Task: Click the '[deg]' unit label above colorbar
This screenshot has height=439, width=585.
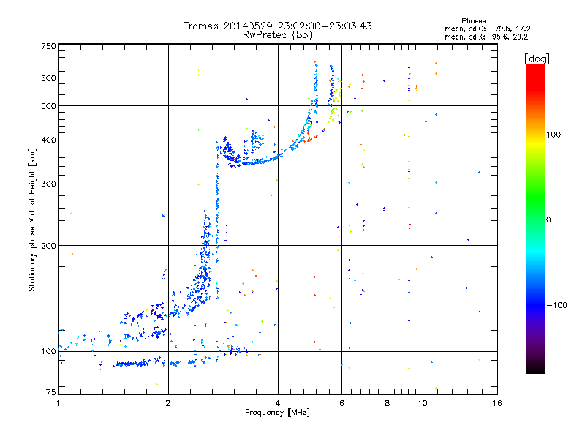Action: 537,59
